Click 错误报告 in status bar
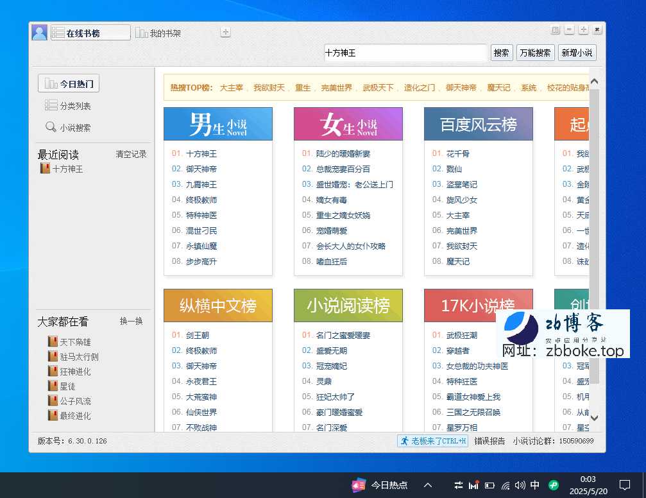This screenshot has height=498, width=646. [x=489, y=441]
